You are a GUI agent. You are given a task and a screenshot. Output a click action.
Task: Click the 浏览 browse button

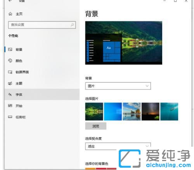click(x=96, y=126)
